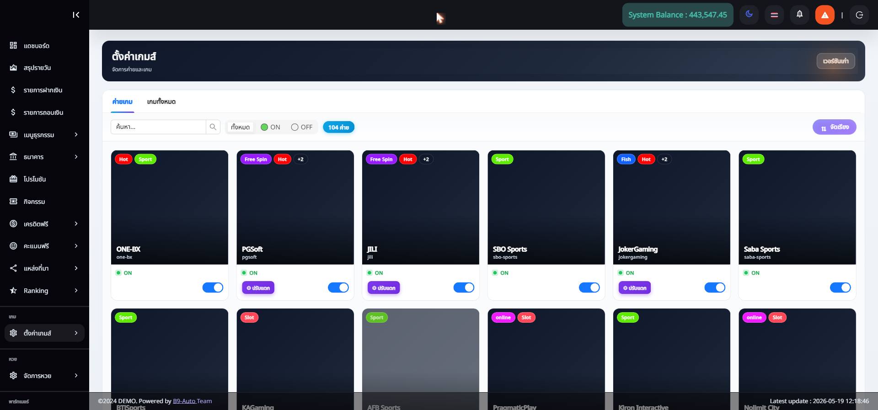Expand the ธนาคาร submenu chevron
The image size is (878, 410).
(x=76, y=157)
